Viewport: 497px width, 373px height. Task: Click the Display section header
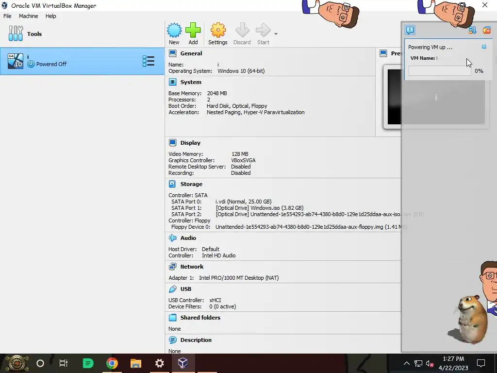coord(190,143)
